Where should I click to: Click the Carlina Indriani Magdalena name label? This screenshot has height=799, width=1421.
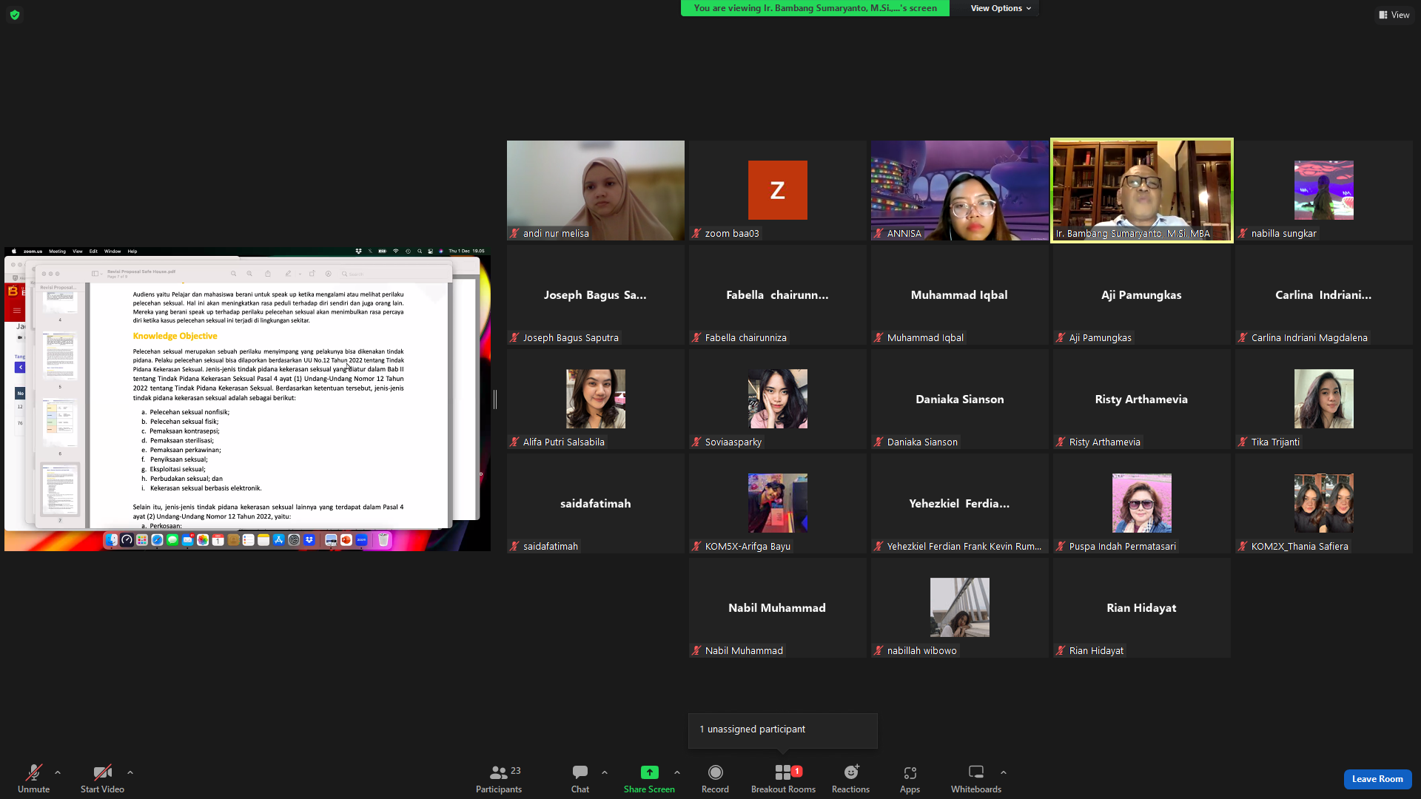[1309, 338]
